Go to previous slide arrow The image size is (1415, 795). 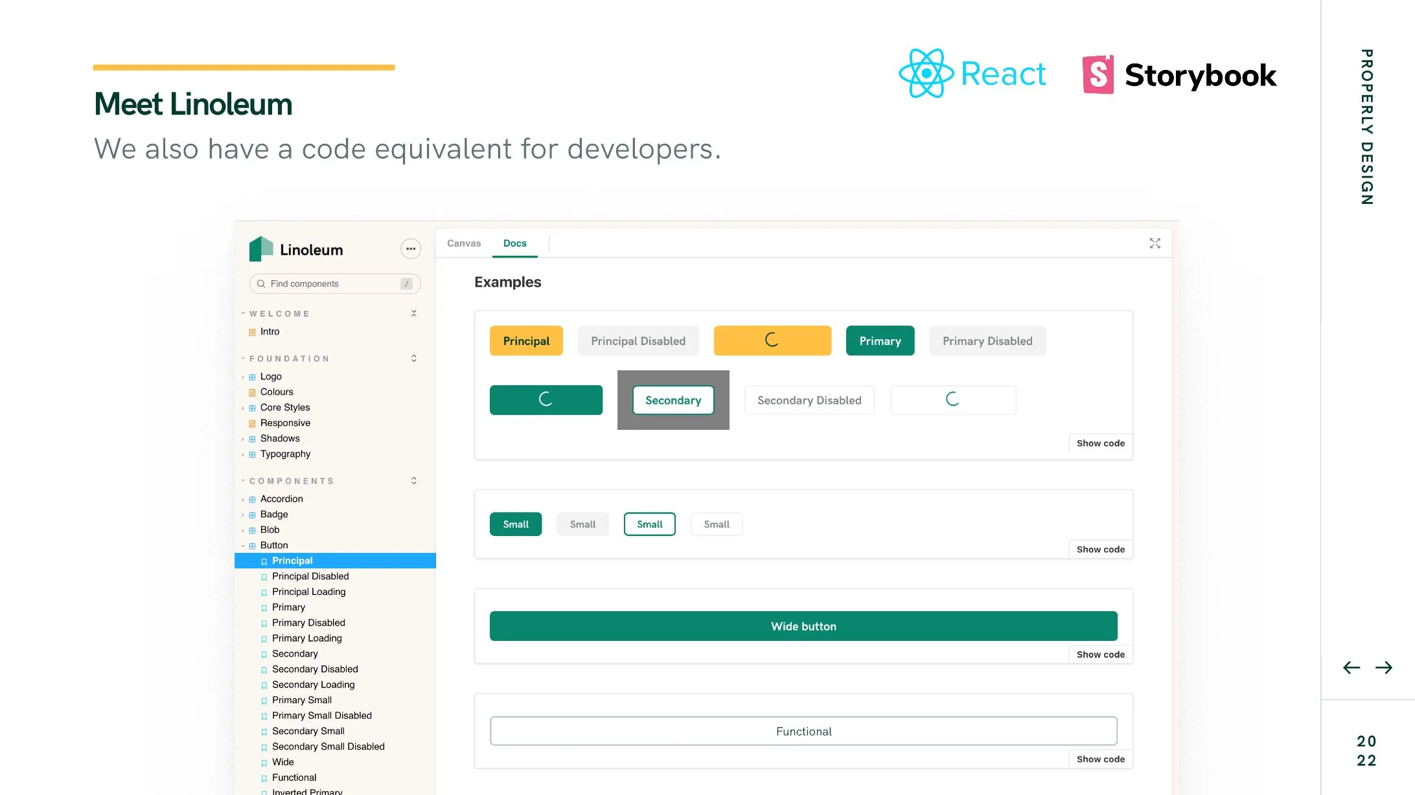(1352, 667)
